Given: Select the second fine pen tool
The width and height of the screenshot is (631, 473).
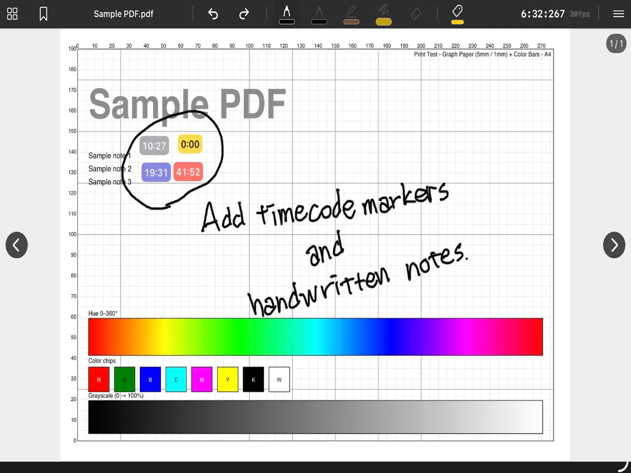Looking at the screenshot, I should [319, 14].
